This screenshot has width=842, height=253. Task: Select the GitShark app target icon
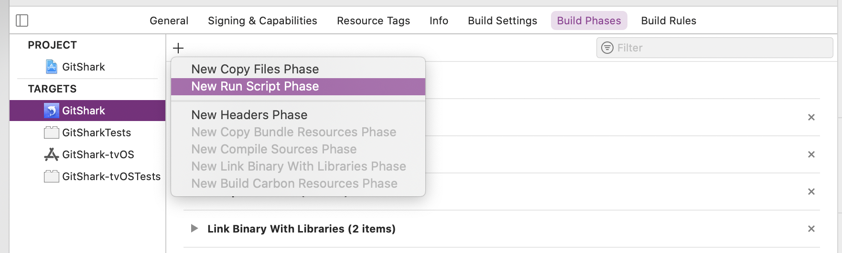(52, 111)
